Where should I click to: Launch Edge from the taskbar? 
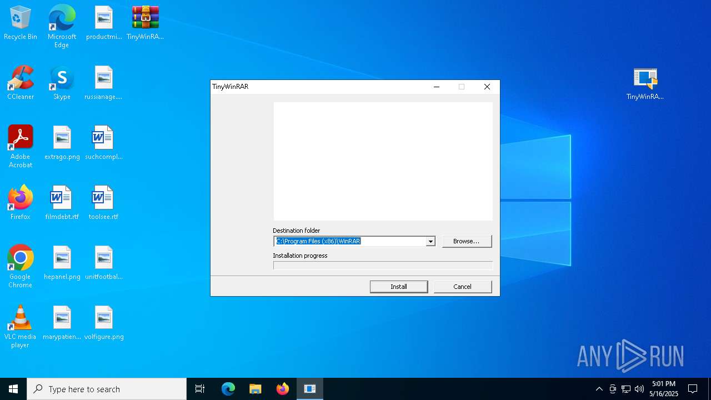[228, 389]
